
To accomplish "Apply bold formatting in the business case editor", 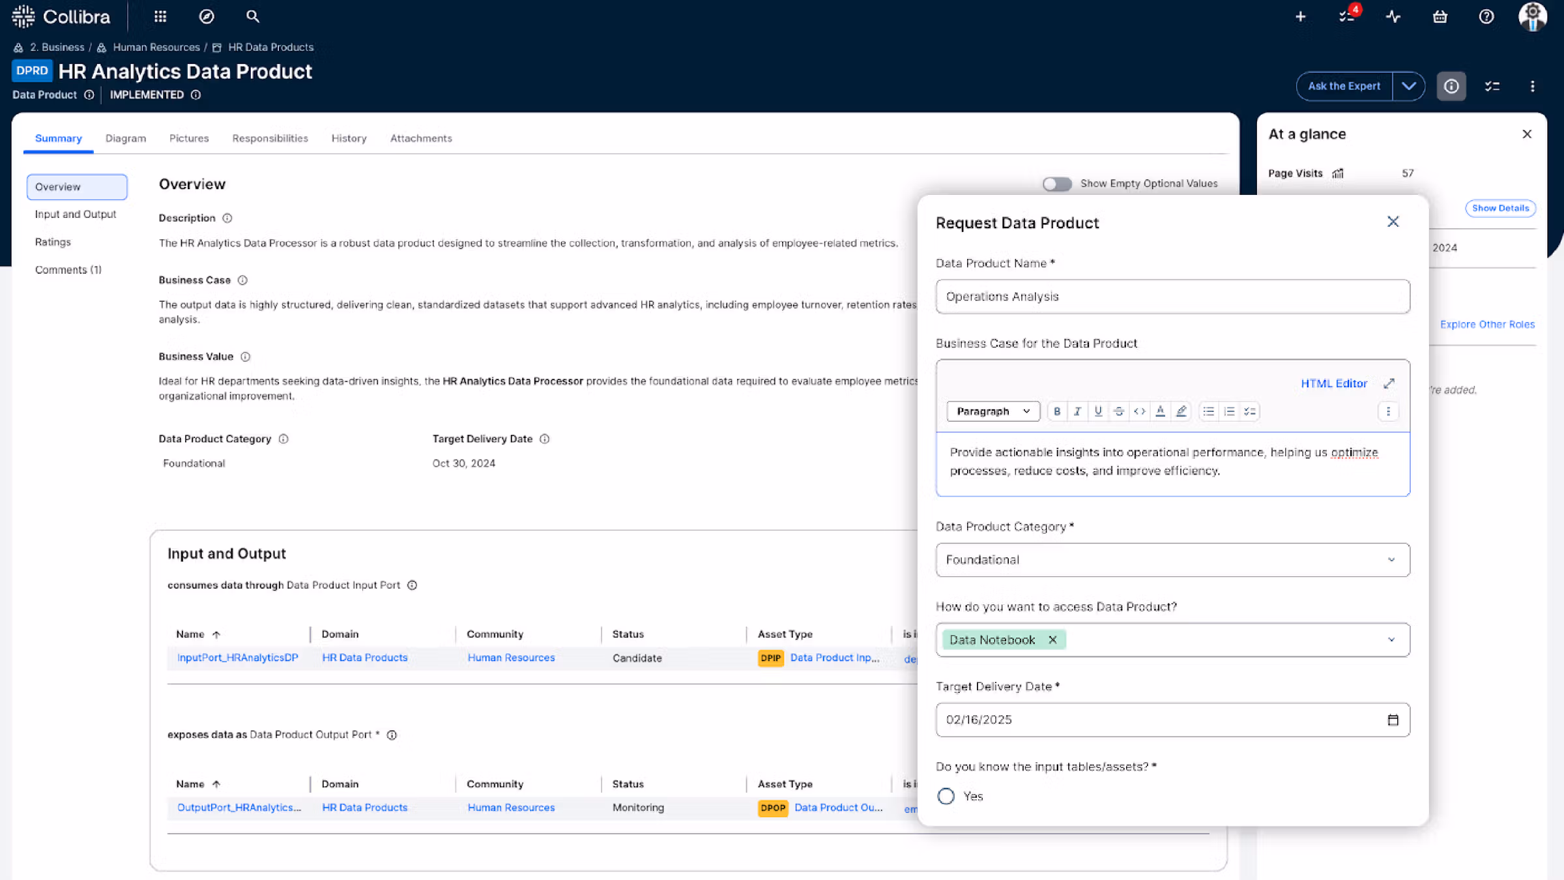I will coord(1057,411).
